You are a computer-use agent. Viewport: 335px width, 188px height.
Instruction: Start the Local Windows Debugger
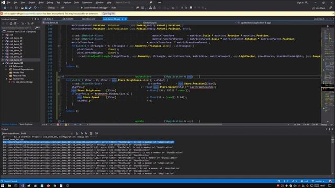click(x=94, y=8)
